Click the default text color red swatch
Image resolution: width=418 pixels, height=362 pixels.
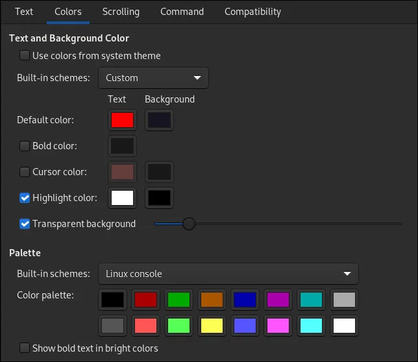pyautogui.click(x=122, y=120)
